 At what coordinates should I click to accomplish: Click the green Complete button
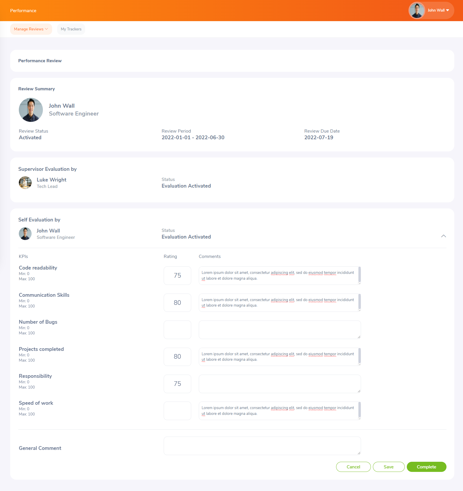(x=426, y=467)
